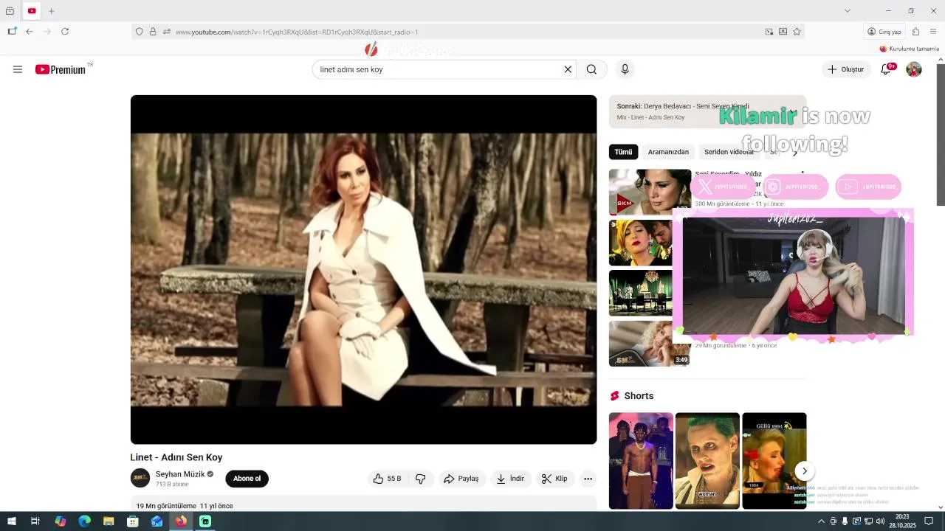Open the account avatar menu
945x531 pixels.
tap(914, 69)
